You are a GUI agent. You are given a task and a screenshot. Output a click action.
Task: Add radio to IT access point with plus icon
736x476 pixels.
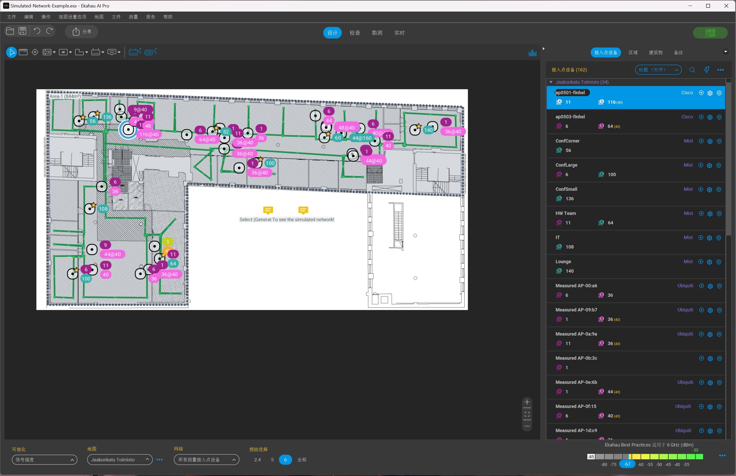[x=701, y=238]
